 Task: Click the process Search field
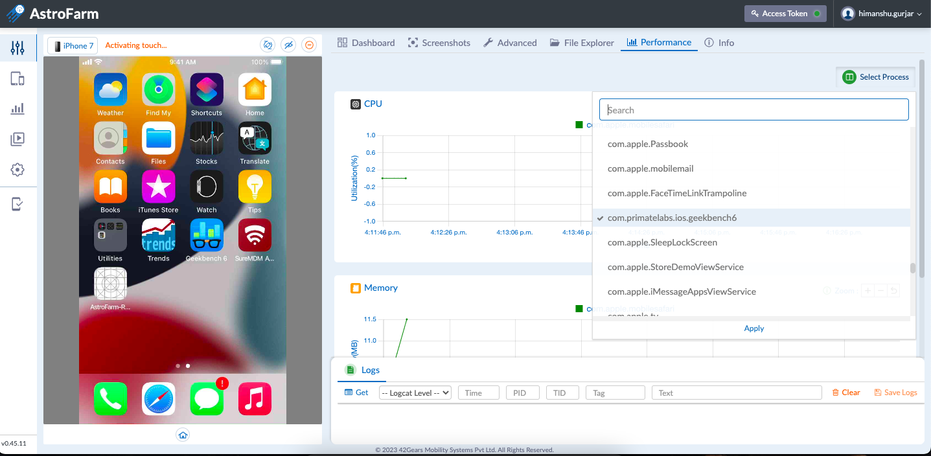(754, 109)
